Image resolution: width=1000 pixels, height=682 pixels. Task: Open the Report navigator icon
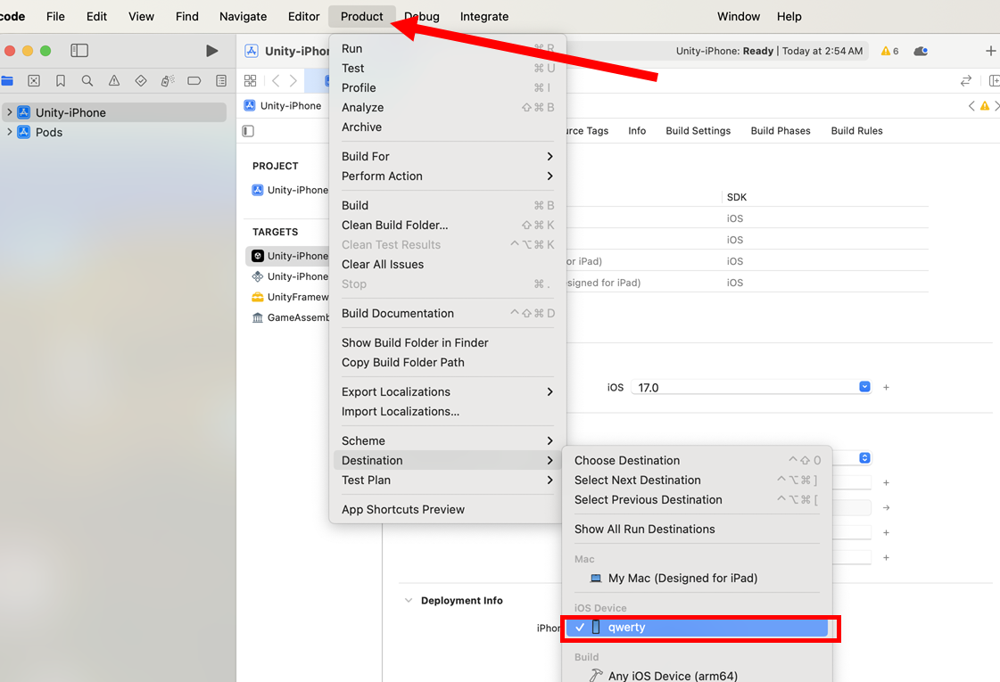pyautogui.click(x=221, y=81)
